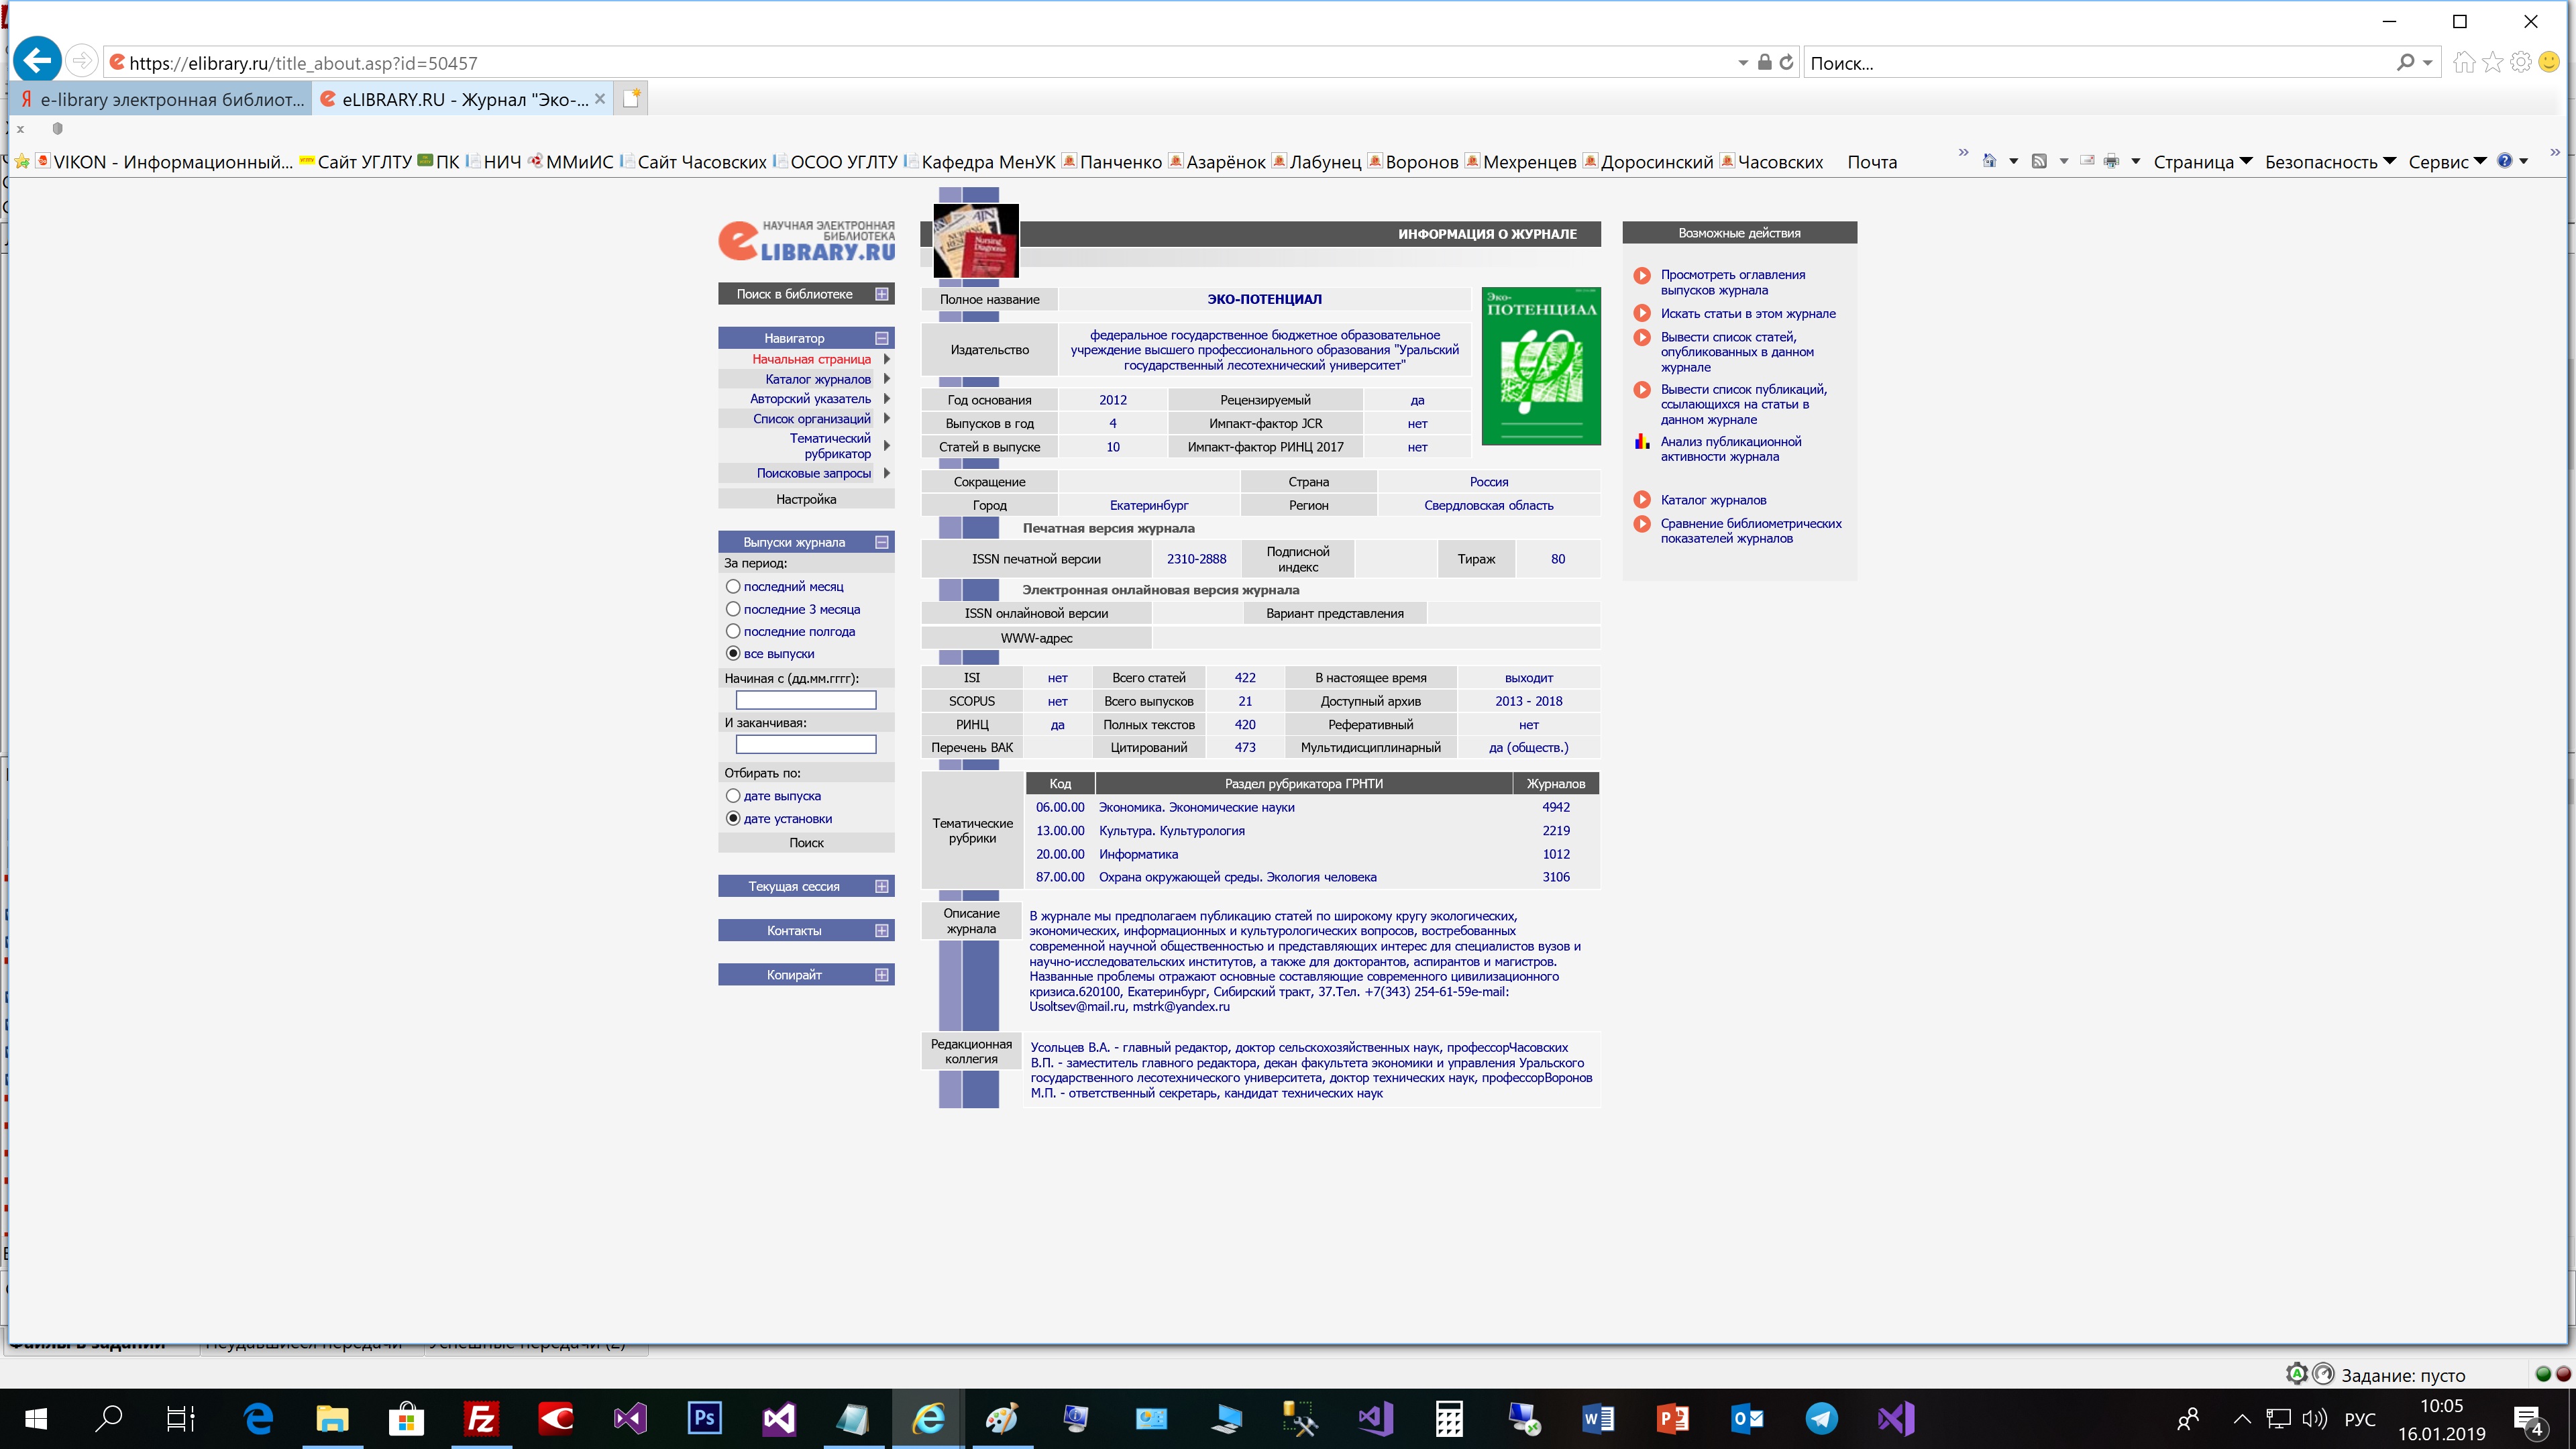Click the browser back arrow button
Viewport: 2576px width, 1449px height.
(37, 61)
